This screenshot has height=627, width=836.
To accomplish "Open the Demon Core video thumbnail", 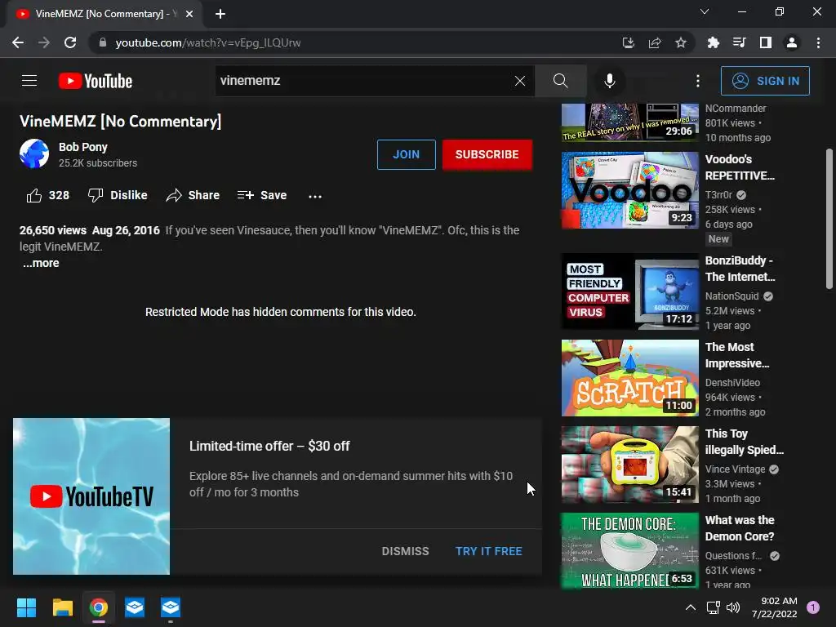I will coord(629,551).
